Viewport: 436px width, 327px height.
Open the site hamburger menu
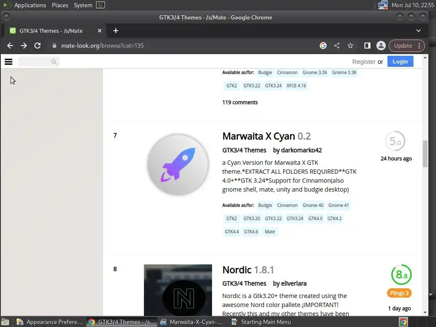tap(9, 62)
